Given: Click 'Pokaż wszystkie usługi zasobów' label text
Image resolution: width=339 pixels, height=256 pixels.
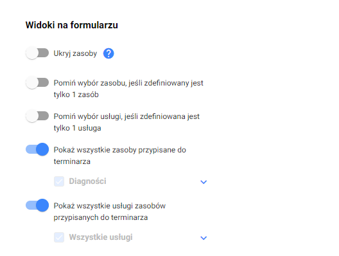Looking at the screenshot, I should click(x=110, y=206).
